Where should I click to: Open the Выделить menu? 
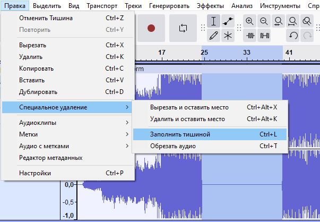click(x=47, y=6)
